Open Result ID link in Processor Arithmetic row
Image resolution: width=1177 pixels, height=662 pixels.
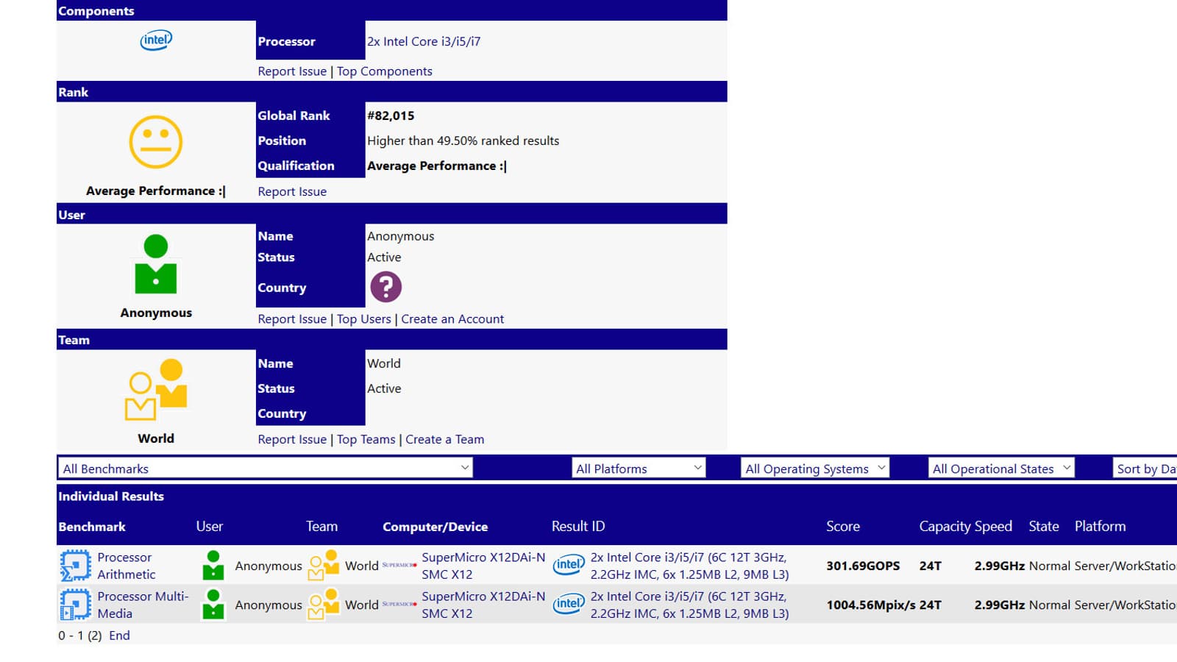(690, 566)
